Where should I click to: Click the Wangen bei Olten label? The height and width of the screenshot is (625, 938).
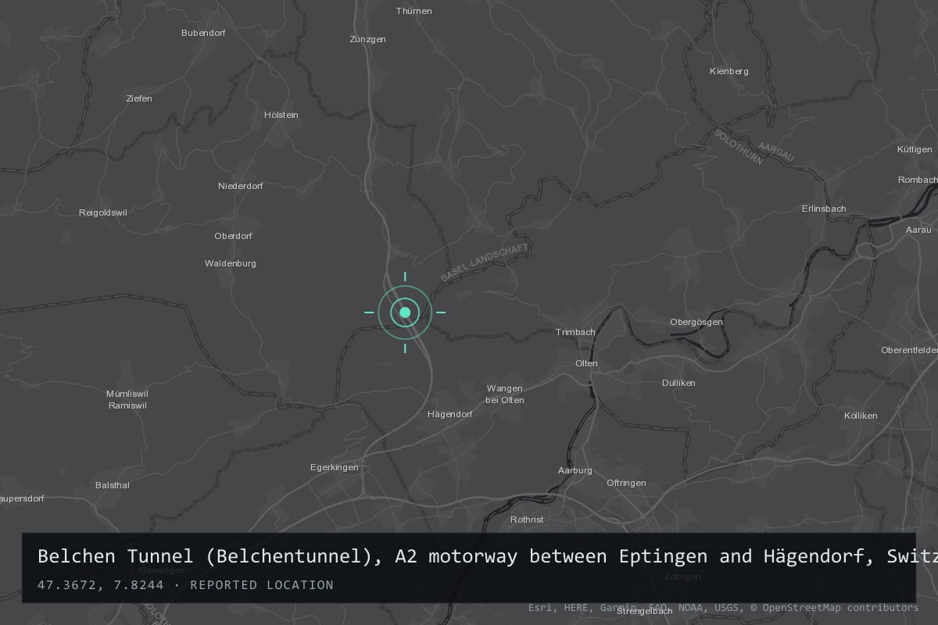505,394
